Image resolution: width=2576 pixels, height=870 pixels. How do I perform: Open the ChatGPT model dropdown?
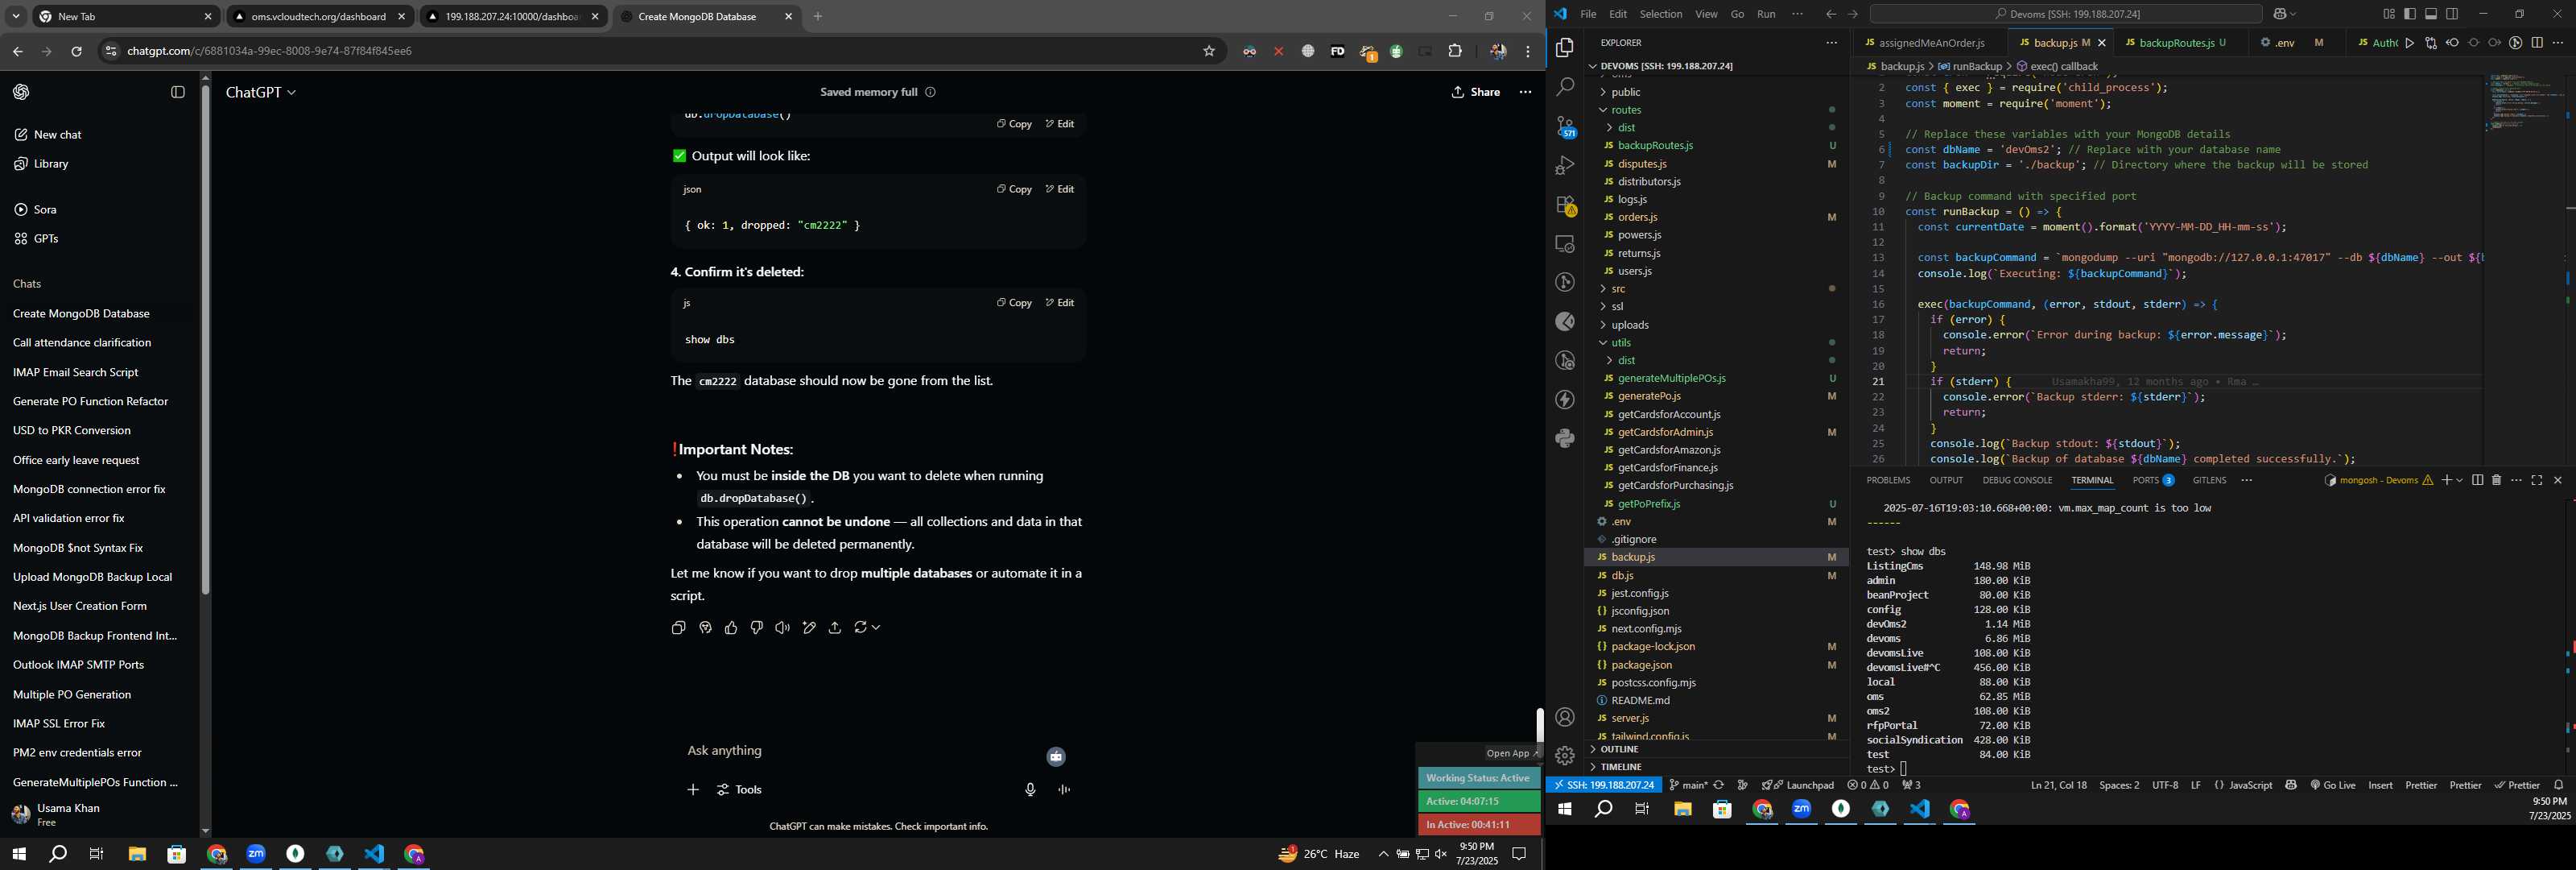(x=261, y=92)
